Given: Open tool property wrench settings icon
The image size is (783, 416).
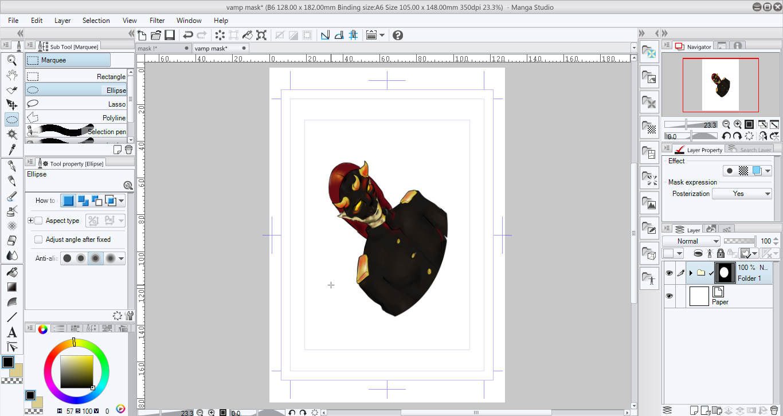Looking at the screenshot, I should [130, 316].
